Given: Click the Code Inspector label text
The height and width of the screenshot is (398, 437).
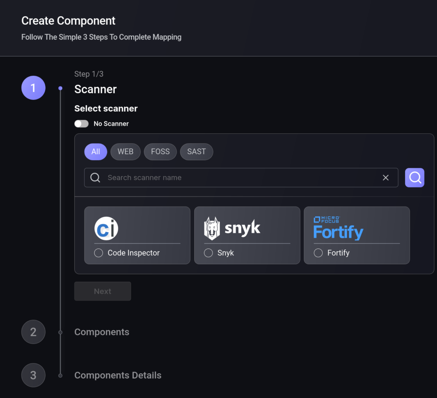Looking at the screenshot, I should point(134,253).
